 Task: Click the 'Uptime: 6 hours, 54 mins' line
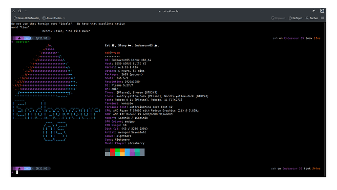[125, 71]
